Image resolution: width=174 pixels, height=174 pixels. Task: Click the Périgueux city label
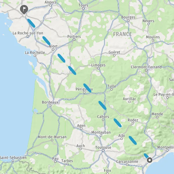tap(84, 89)
